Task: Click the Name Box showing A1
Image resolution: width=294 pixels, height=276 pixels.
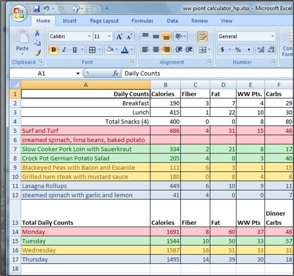Action: click(x=42, y=73)
